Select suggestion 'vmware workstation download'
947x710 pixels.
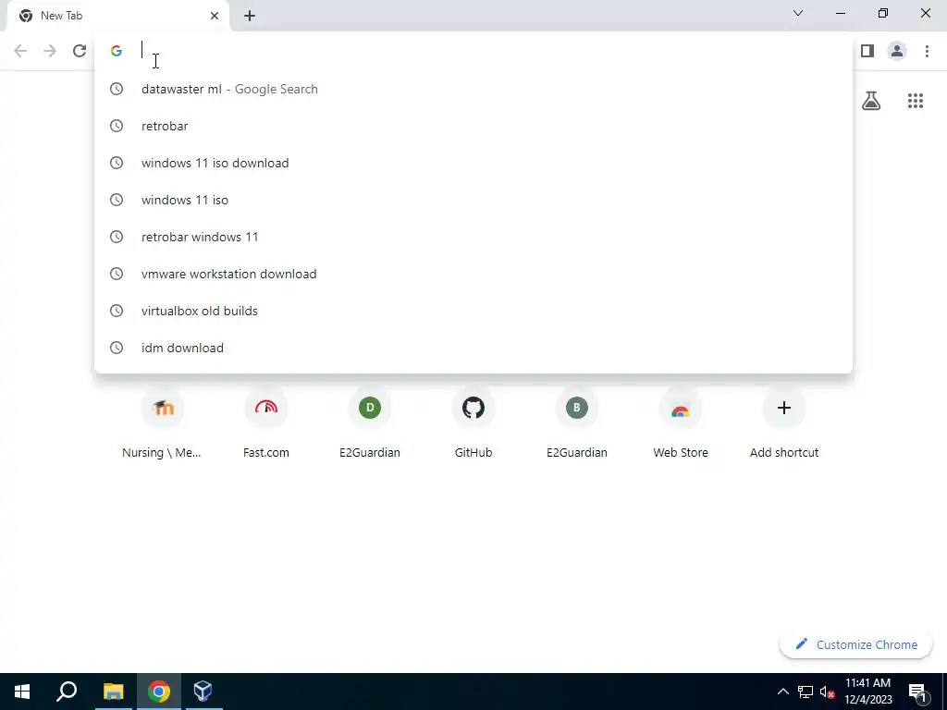click(x=473, y=274)
